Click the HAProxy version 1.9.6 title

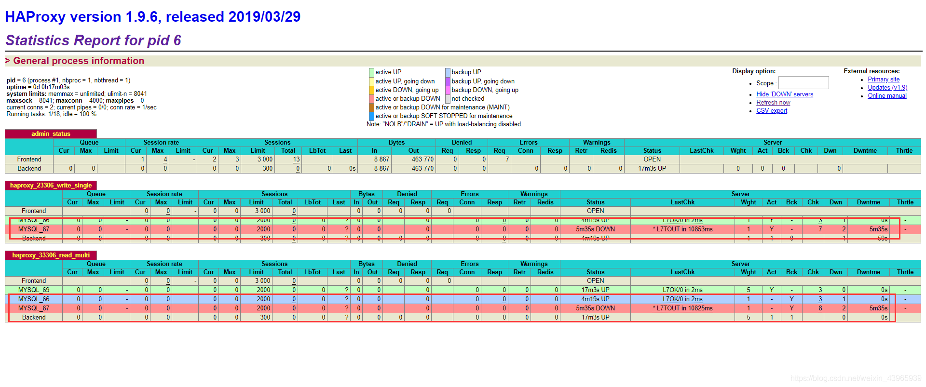[x=152, y=17]
